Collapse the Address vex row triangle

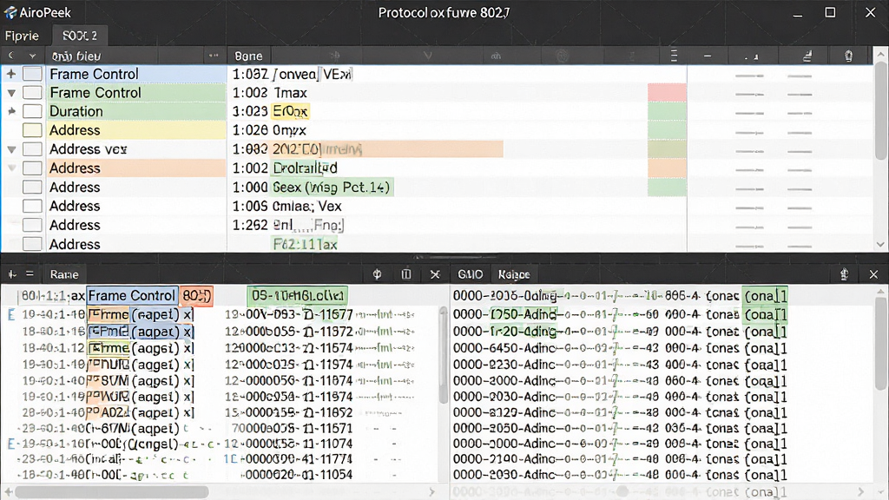point(11,149)
